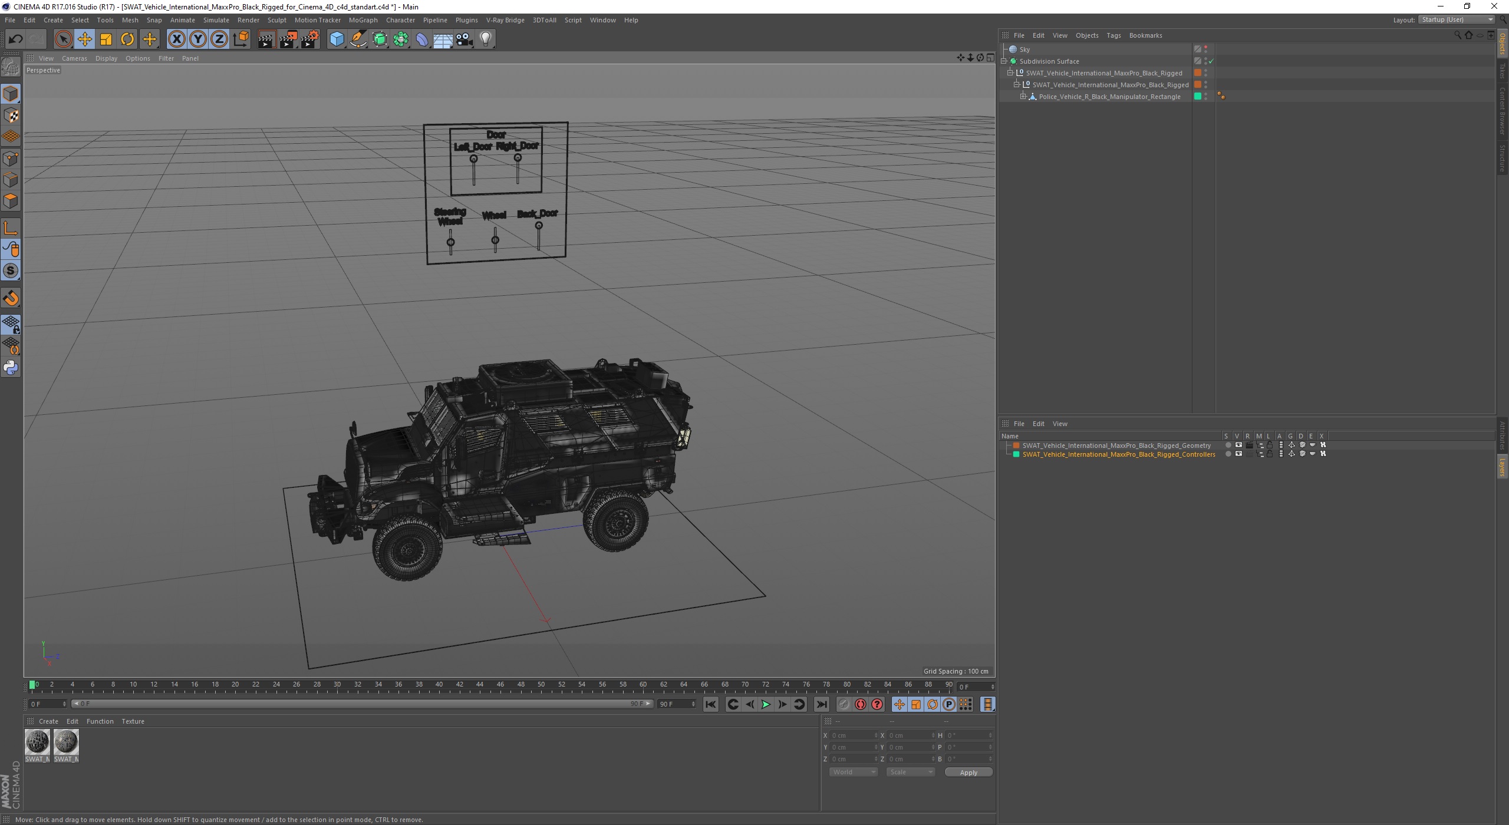Select the Live Selection tool
Image resolution: width=1509 pixels, height=825 pixels.
(x=63, y=39)
